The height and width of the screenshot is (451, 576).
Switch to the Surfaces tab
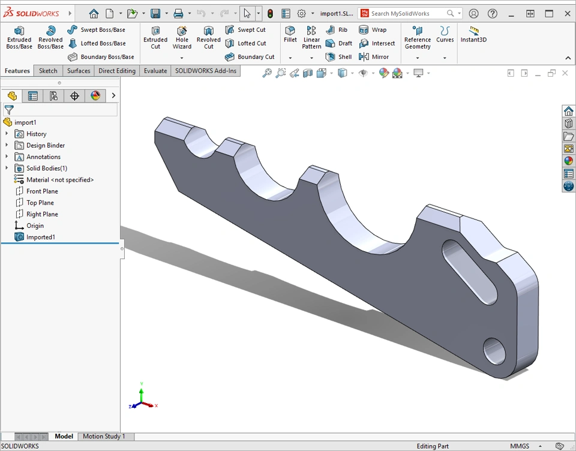click(x=79, y=71)
